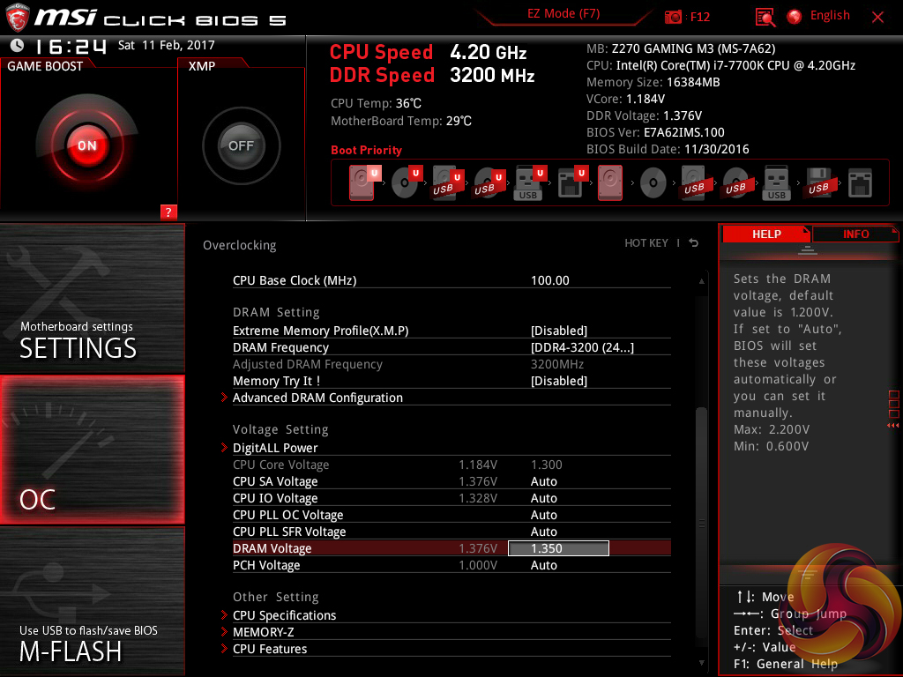Click the CPU Core Voltage 1.300 value

pyautogui.click(x=546, y=465)
